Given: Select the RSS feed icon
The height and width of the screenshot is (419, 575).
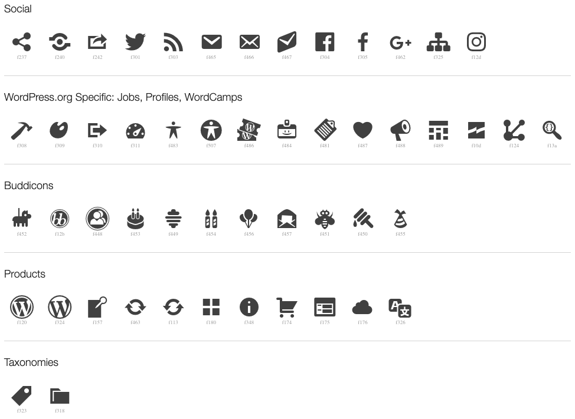Looking at the screenshot, I should coord(173,42).
